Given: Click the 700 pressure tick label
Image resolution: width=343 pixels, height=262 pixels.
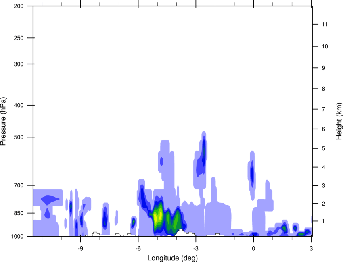Looking at the screenshot, I should [x=19, y=185].
